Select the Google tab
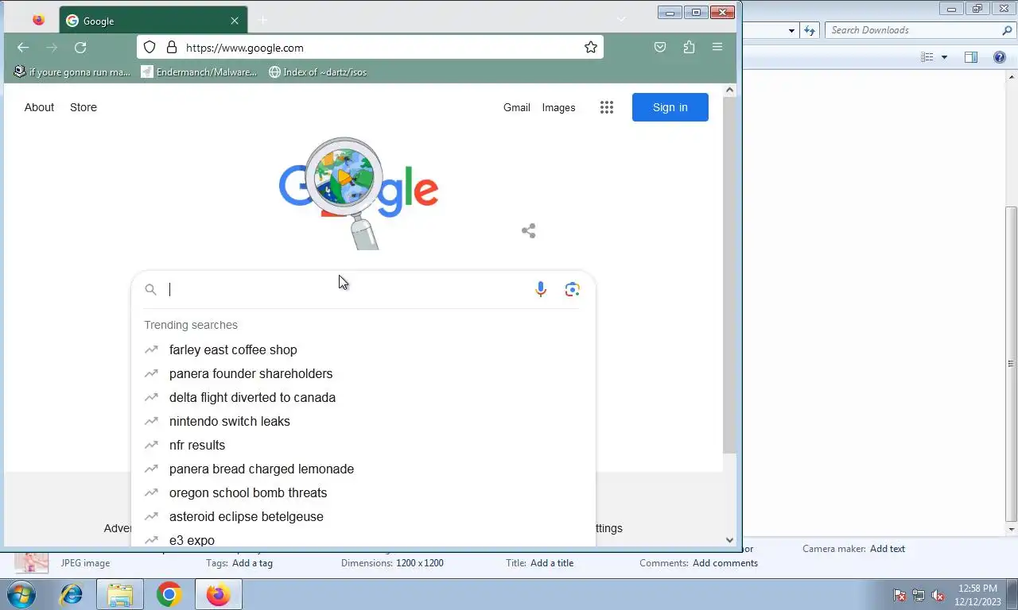The height and width of the screenshot is (610, 1018). pyautogui.click(x=153, y=21)
